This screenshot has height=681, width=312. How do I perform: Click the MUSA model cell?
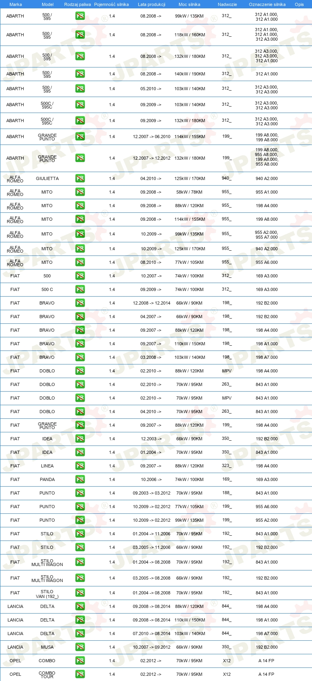coord(47,647)
